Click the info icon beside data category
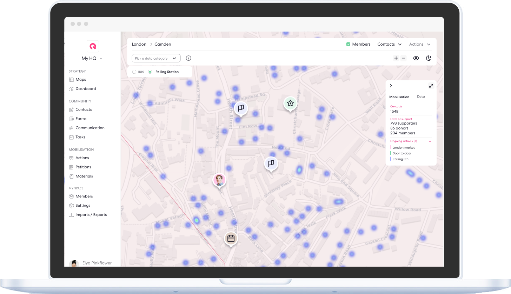The image size is (511, 294). pos(188,58)
